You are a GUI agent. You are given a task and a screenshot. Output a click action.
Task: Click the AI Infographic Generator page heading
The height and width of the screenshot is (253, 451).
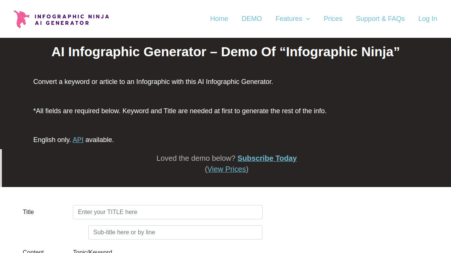tap(225, 52)
